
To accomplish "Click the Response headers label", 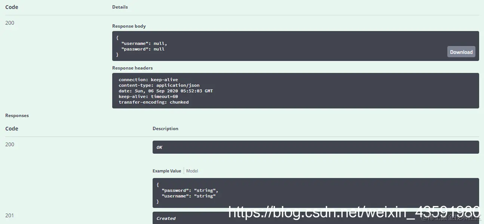I will [x=132, y=68].
